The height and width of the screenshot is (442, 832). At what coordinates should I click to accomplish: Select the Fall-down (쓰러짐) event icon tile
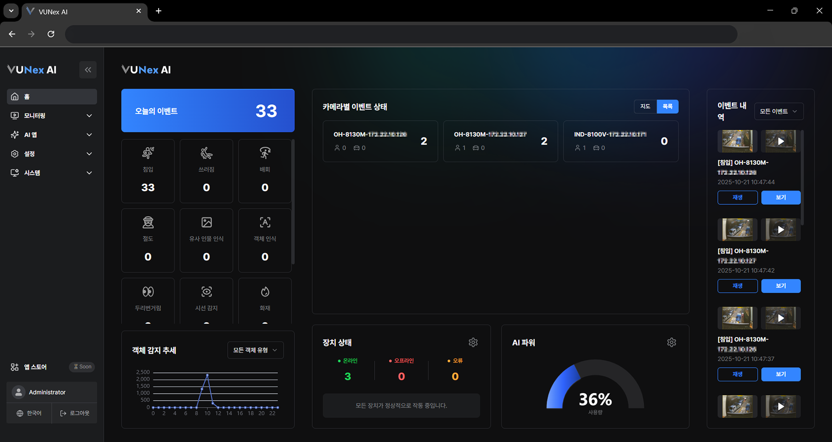206,171
